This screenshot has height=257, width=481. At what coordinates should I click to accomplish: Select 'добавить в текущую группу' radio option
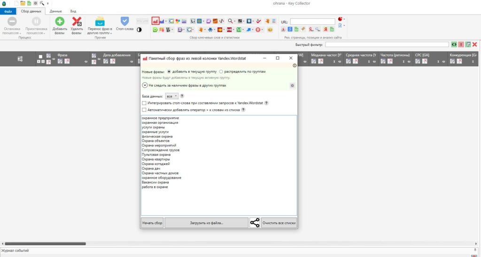(170, 71)
